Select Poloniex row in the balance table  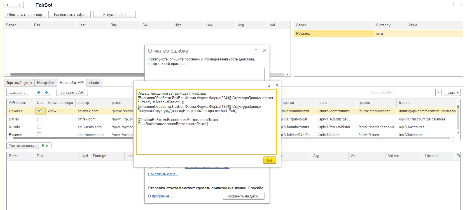click(x=379, y=33)
